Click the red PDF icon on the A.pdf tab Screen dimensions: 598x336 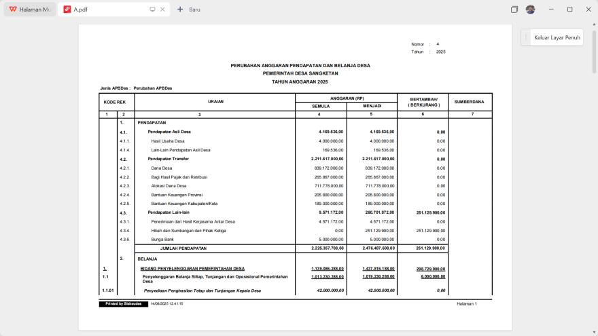(67, 10)
